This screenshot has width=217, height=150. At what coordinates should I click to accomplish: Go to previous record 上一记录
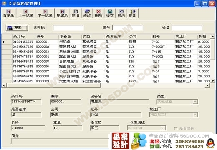(x=26, y=13)
